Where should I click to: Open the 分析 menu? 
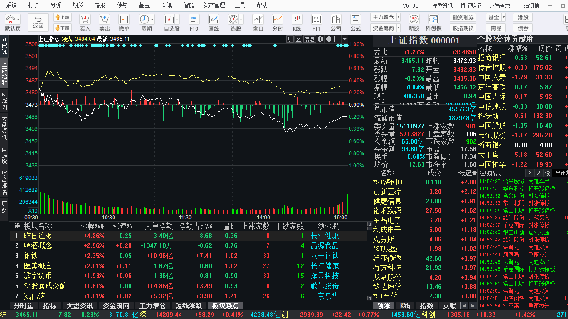click(56, 5)
